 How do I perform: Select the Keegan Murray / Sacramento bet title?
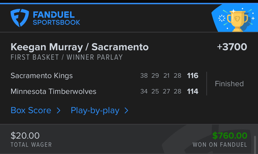(79, 47)
